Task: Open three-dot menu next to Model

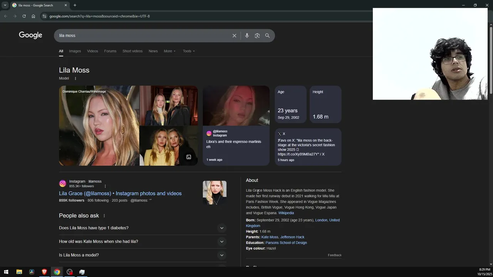Action: pyautogui.click(x=75, y=78)
